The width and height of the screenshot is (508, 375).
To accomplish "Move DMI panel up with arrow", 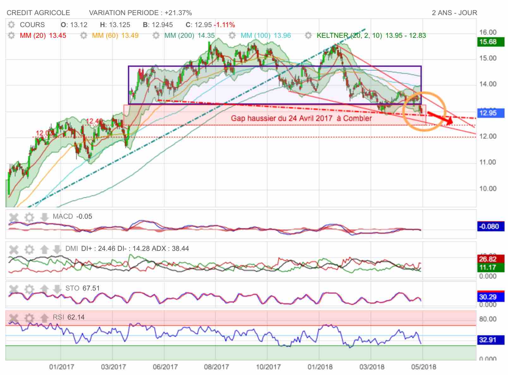I will (44, 250).
